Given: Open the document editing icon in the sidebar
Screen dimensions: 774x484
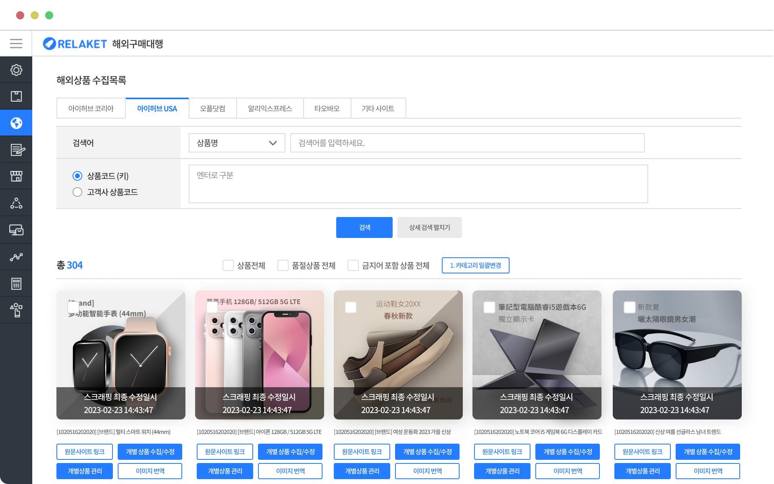Looking at the screenshot, I should [16, 149].
